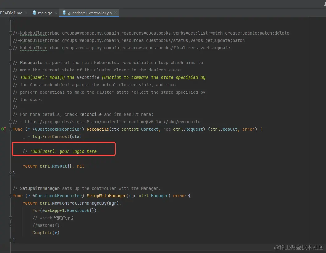
Task: Click 'ctrl.Manager' parameter type
Action: (153, 196)
